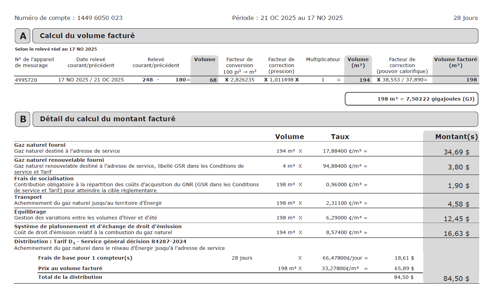Click the '28 jours' text at top right
This screenshot has width=495, height=289.
465,18
